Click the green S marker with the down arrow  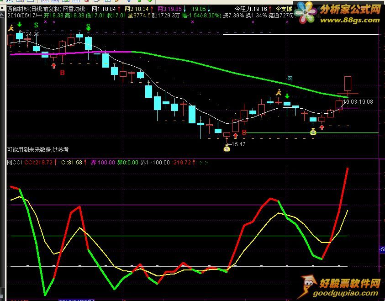[89, 27]
